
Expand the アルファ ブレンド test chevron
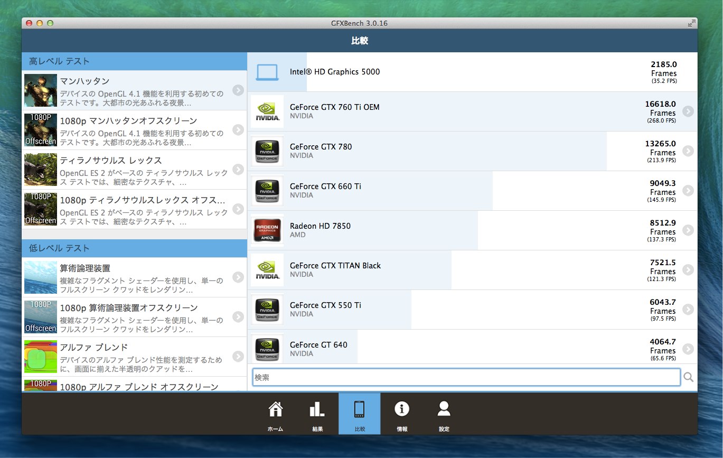tap(238, 357)
